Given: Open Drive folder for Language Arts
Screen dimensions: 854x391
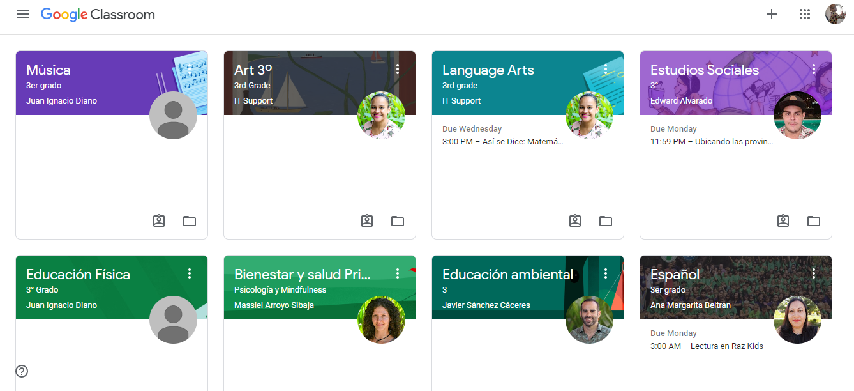Looking at the screenshot, I should (606, 221).
